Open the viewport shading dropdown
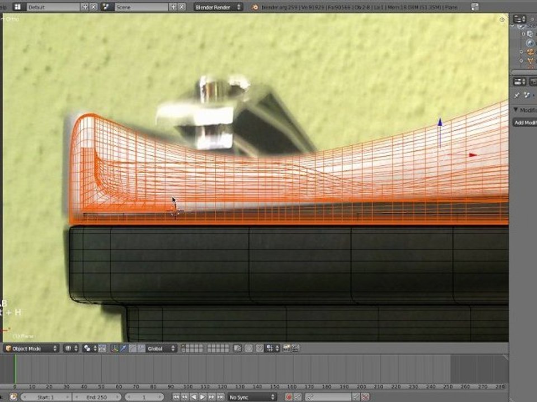Image resolution: width=537 pixels, height=402 pixels. coord(72,348)
